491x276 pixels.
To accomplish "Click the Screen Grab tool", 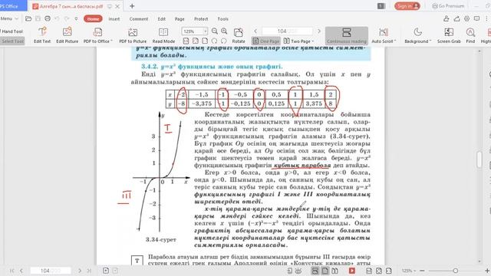I will coord(449,35).
